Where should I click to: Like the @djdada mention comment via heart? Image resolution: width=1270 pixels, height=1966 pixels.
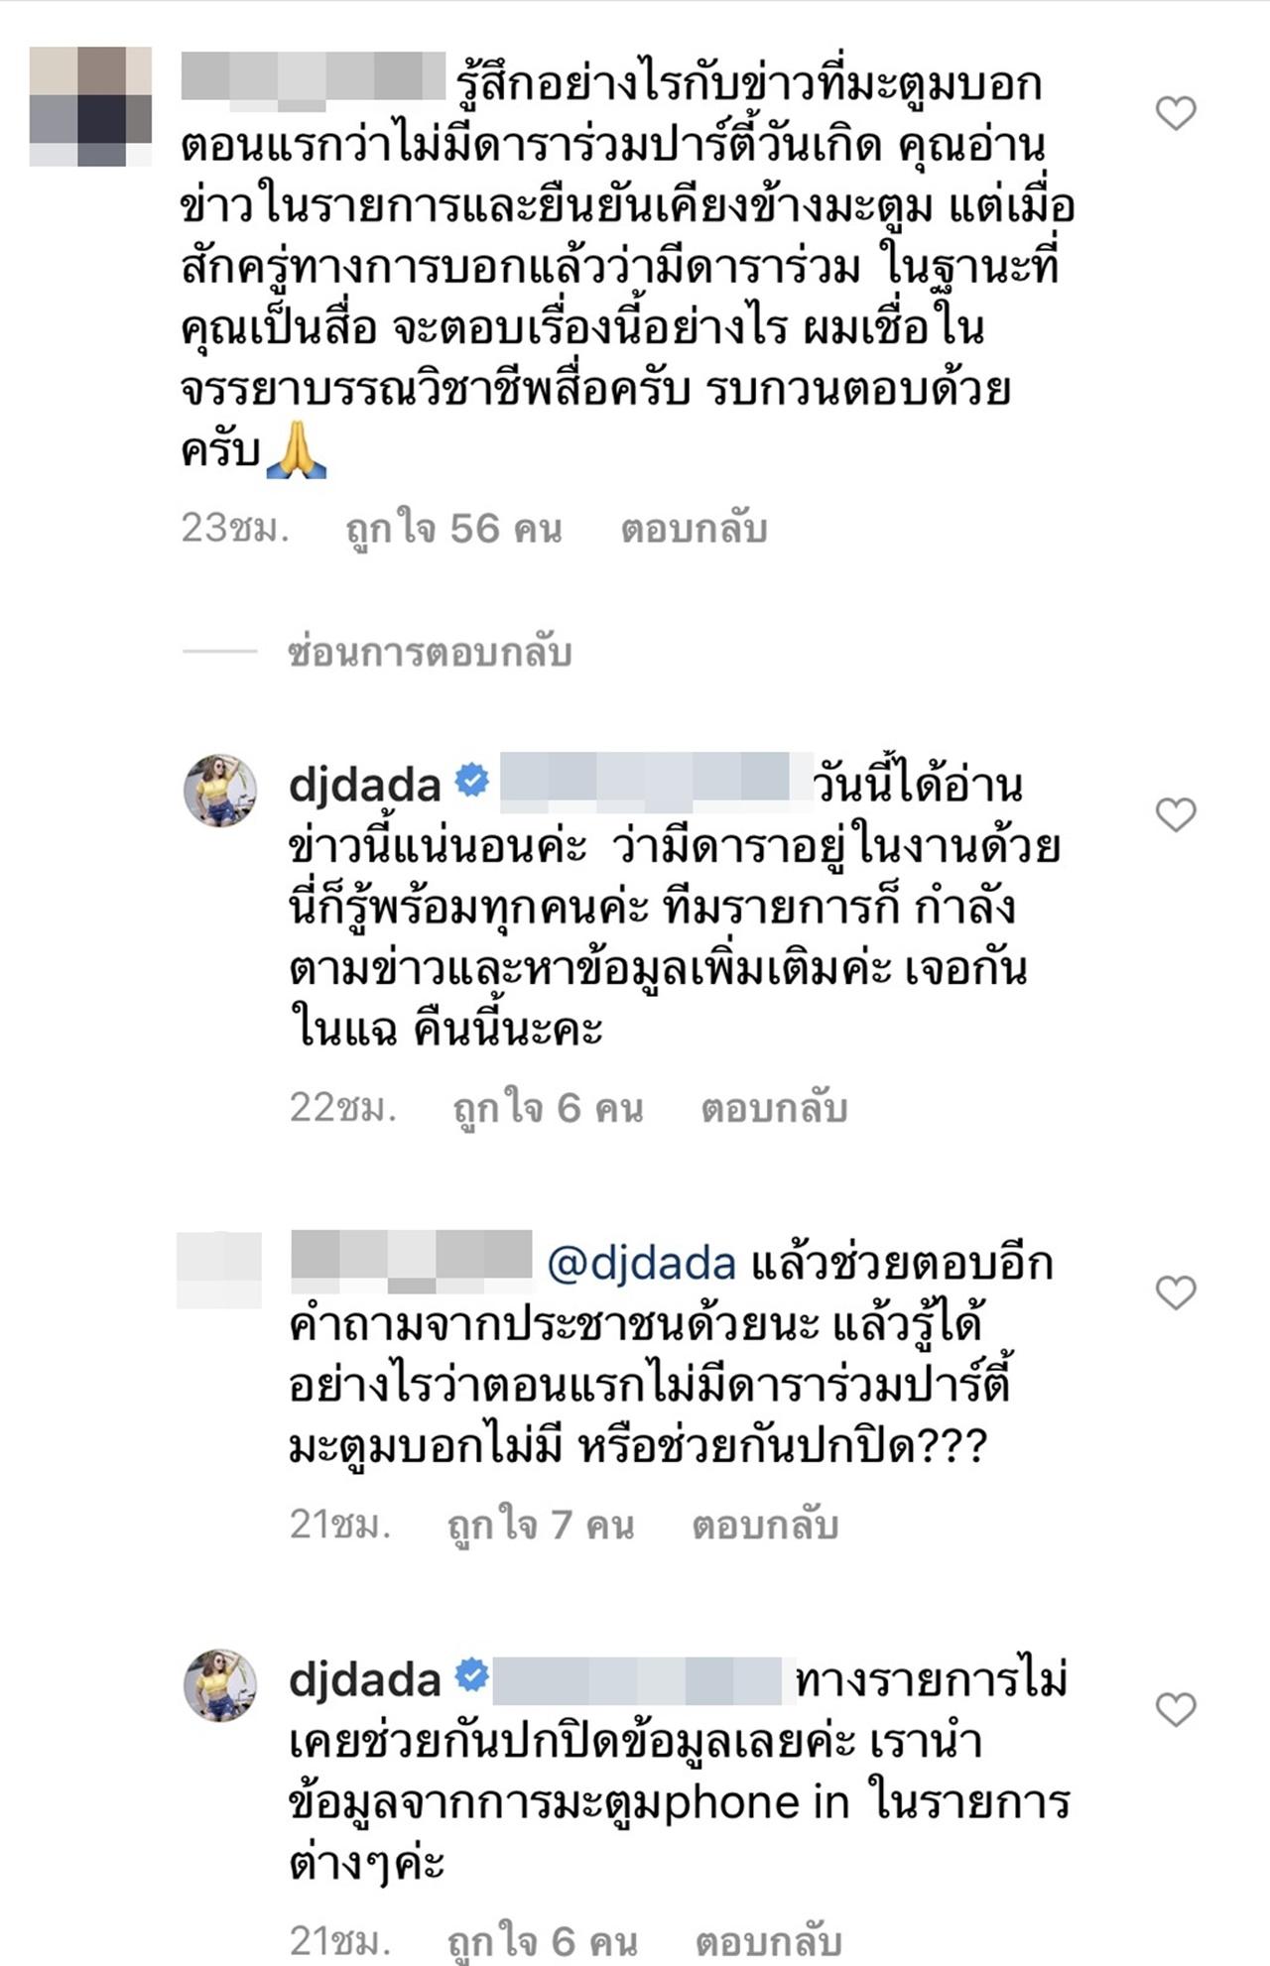pos(1176,1292)
